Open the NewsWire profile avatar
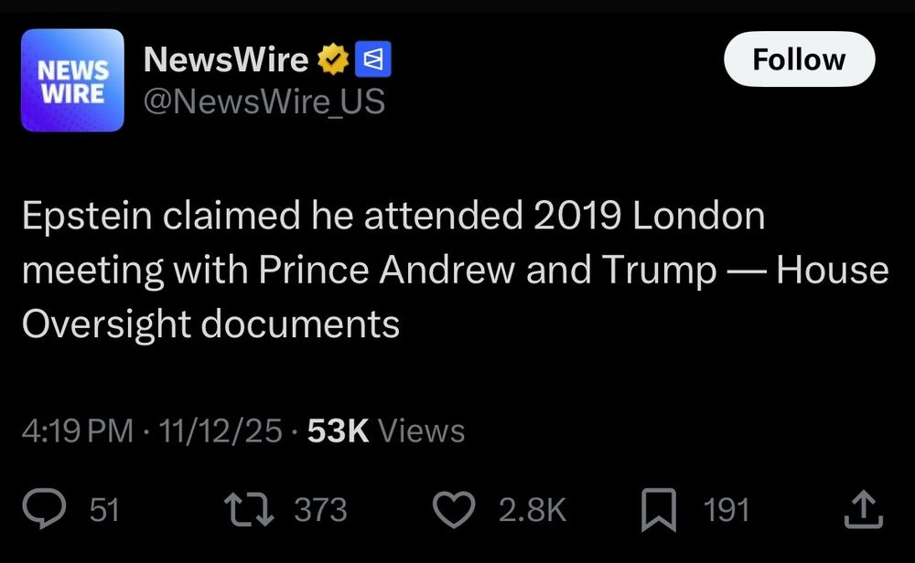 72,80
